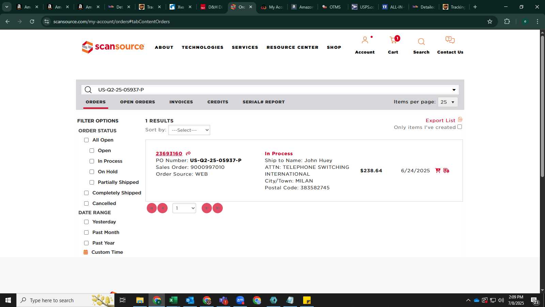Screen dimensions: 545x307
Task: Click the share arrow beside order 23693160
Action: click(x=188, y=153)
